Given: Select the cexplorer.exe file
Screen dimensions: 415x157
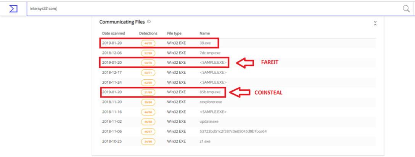Looking at the screenshot, I should [211, 102].
